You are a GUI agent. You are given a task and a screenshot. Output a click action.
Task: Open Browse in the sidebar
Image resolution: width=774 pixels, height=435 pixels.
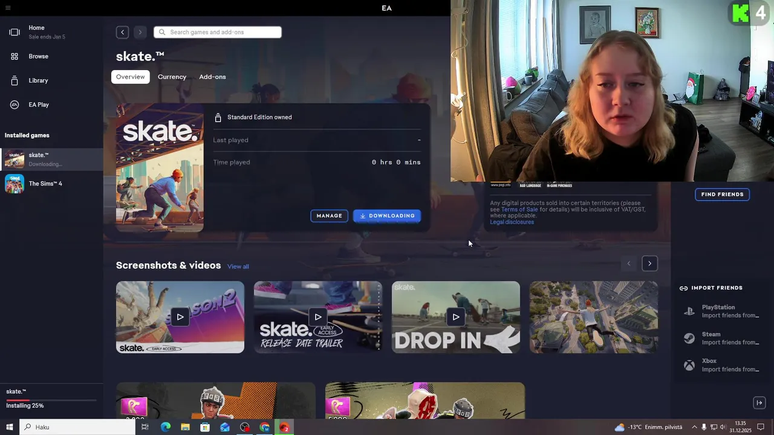(x=51, y=56)
